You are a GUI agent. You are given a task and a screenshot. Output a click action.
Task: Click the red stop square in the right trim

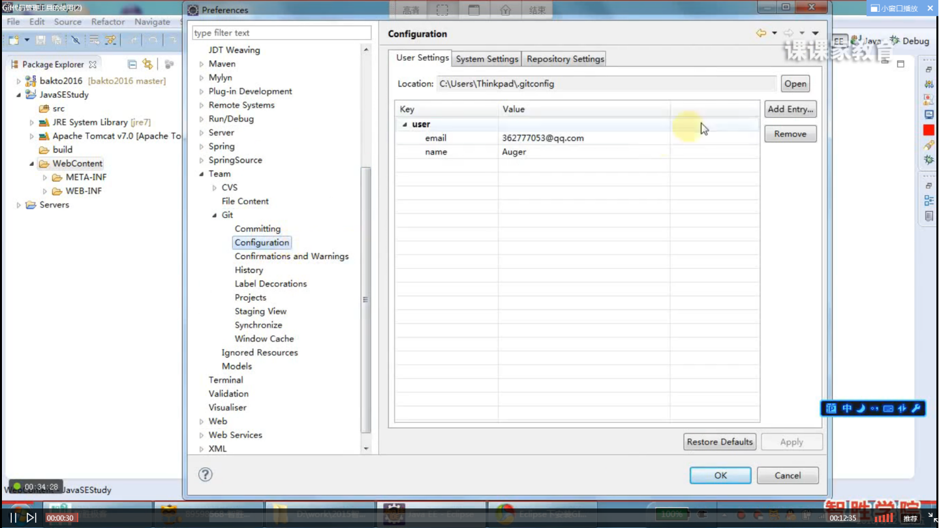tap(929, 130)
